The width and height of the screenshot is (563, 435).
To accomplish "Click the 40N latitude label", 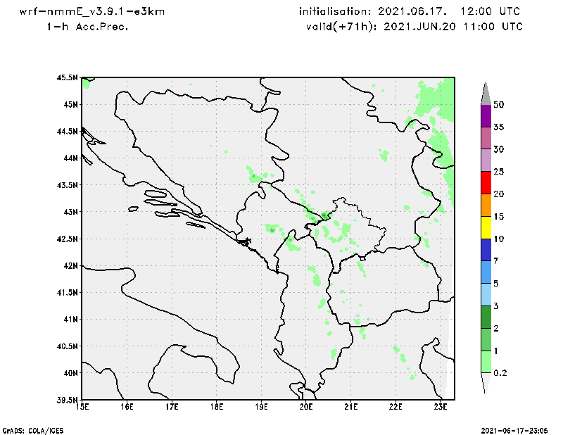I will (71, 373).
